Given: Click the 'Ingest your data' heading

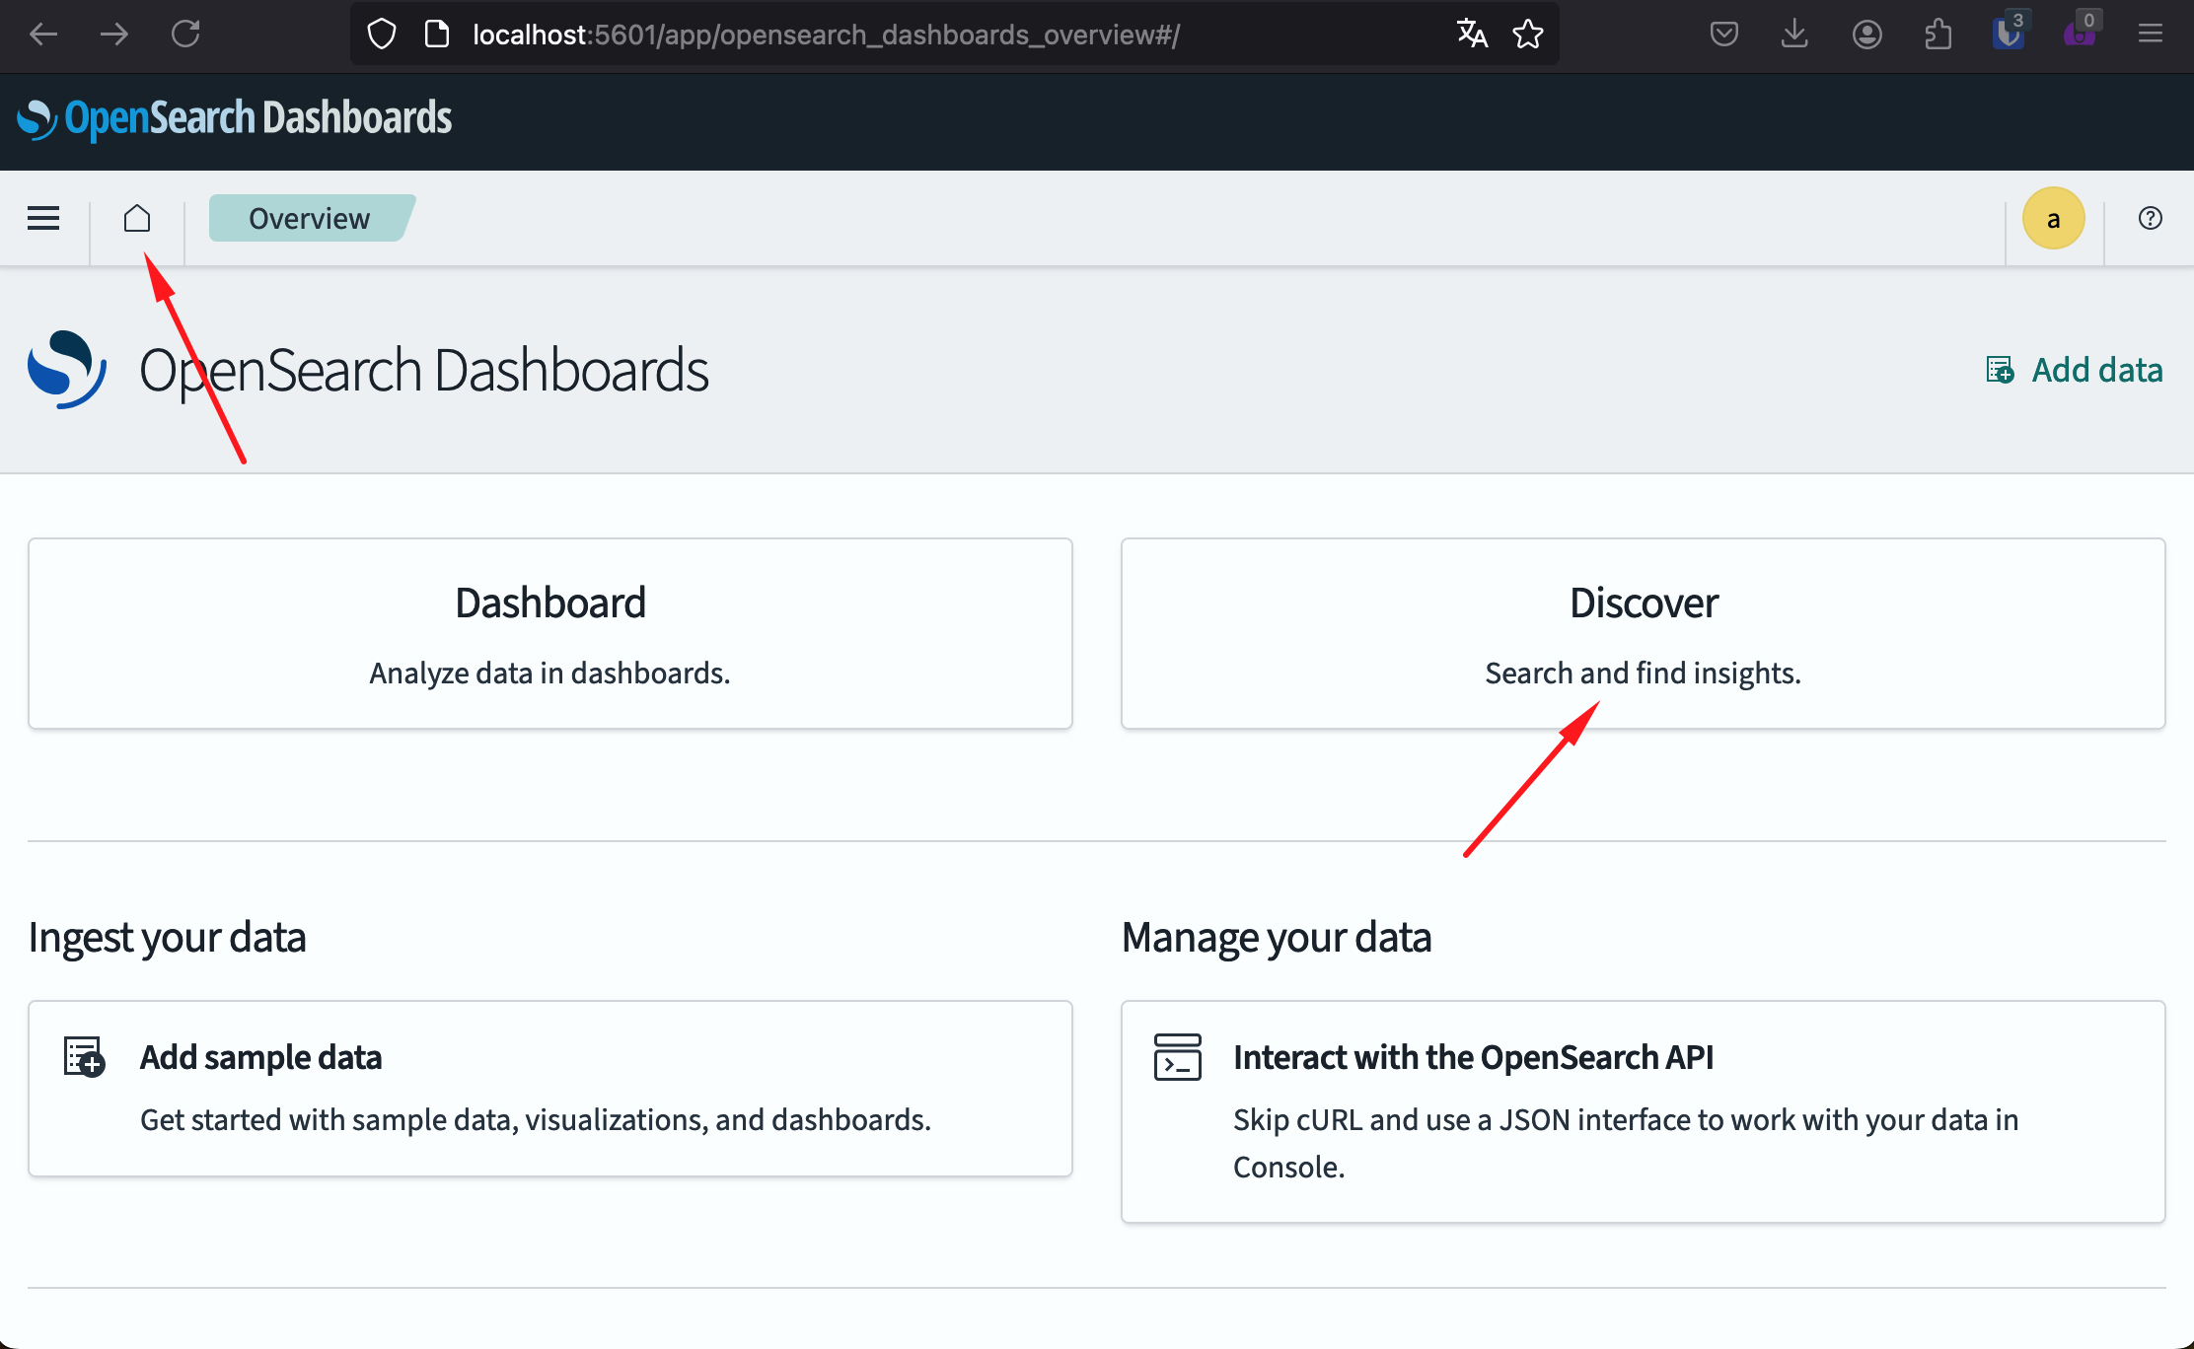Looking at the screenshot, I should (167, 938).
